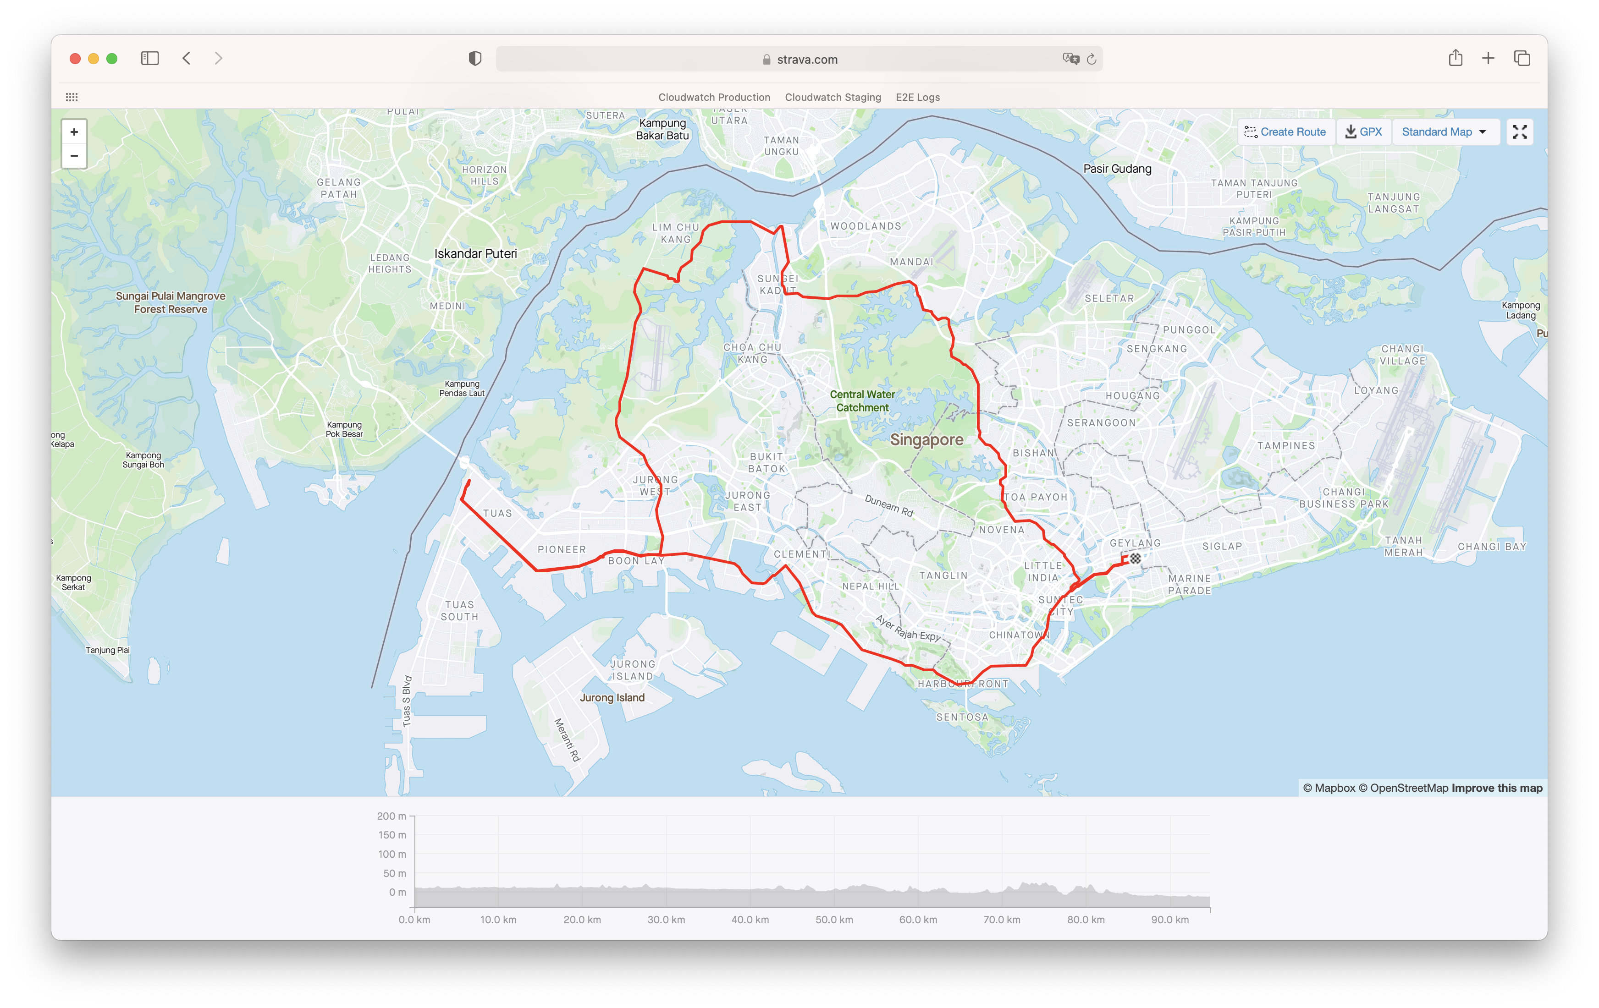Show the tab overview
Image resolution: width=1599 pixels, height=1008 pixels.
point(1522,58)
